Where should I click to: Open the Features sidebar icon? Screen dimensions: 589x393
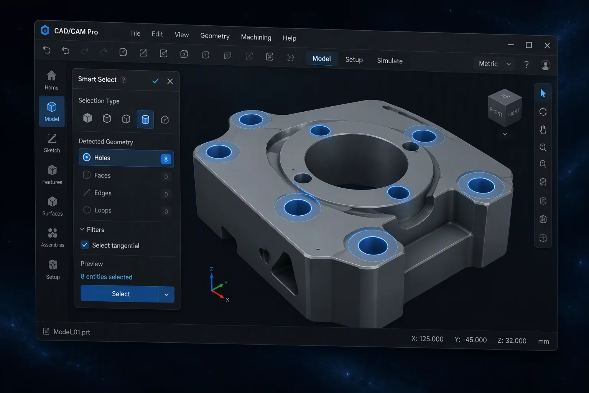[52, 175]
